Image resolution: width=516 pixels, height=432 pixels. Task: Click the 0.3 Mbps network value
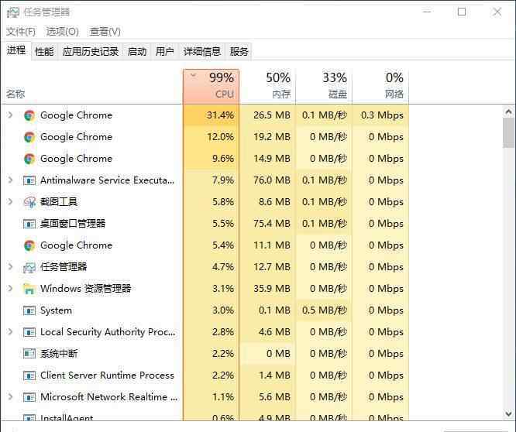point(382,115)
